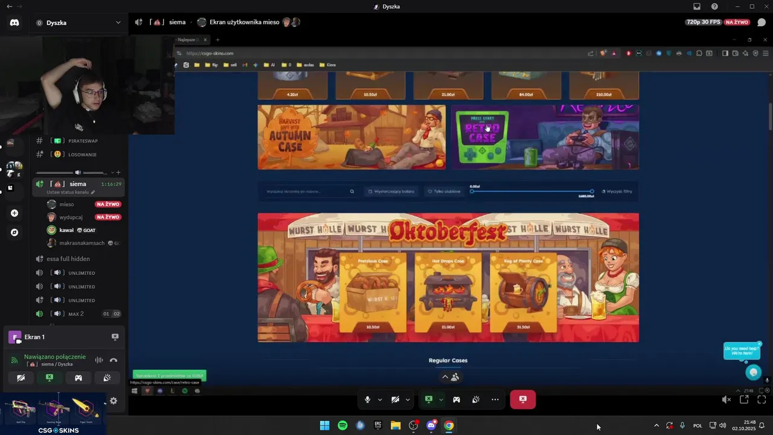Viewport: 773px width, 435px height.
Task: Open the Keg of Plenty Case card
Action: tap(523, 293)
